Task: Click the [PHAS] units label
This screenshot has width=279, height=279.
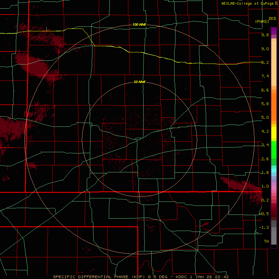Action: pyautogui.click(x=262, y=21)
